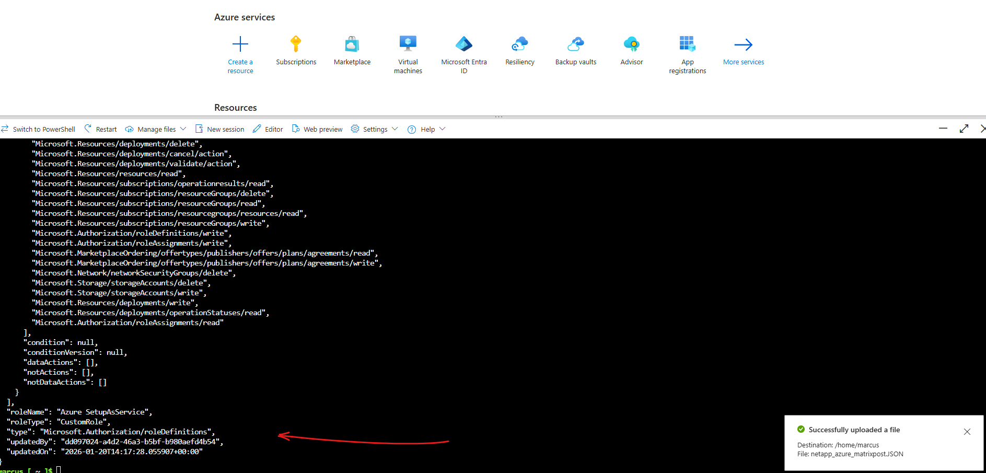Dismiss the successfully uploaded file notification
This screenshot has width=986, height=473.
click(967, 432)
